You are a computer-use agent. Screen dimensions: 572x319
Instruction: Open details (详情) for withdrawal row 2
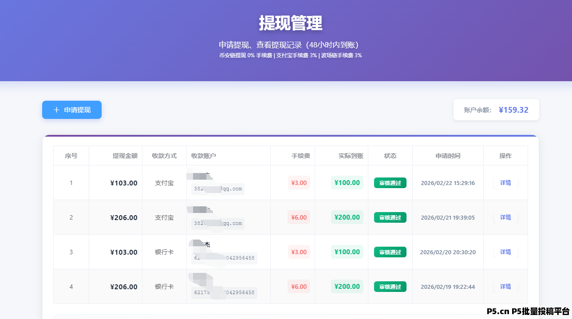point(505,217)
